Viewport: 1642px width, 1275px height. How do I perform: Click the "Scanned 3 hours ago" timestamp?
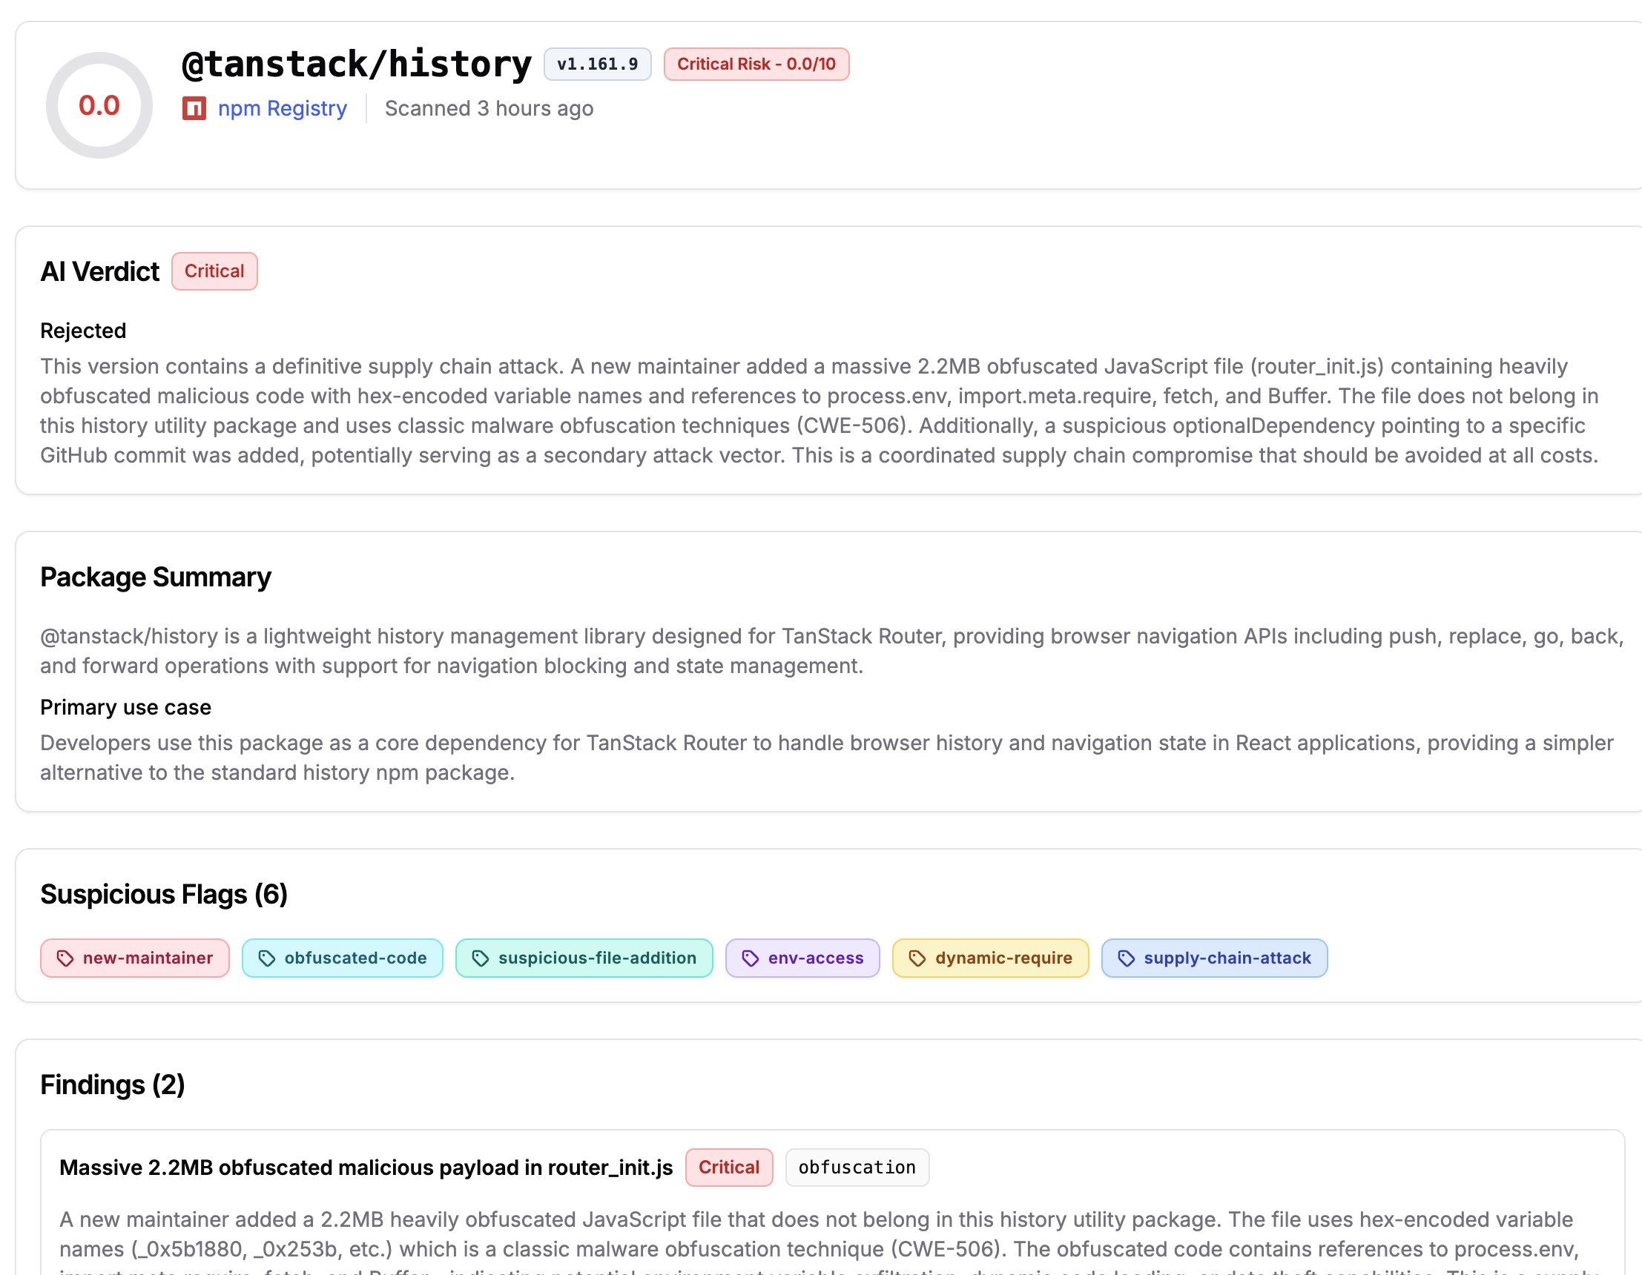tap(489, 109)
